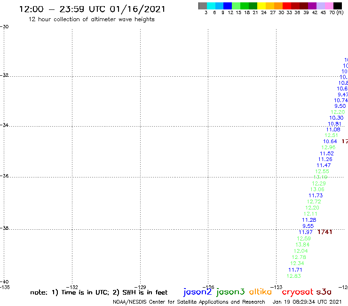
Task: Click the green wave height value 12.72
Action: pos(314,201)
